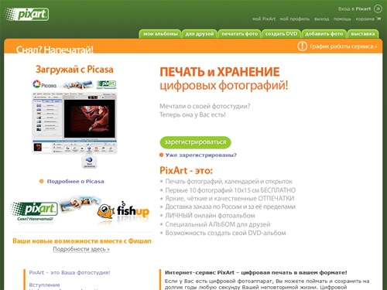Open the shopping cart icon
Image resolution: width=387 pixels, height=290 pixels.
pyautogui.click(x=378, y=19)
